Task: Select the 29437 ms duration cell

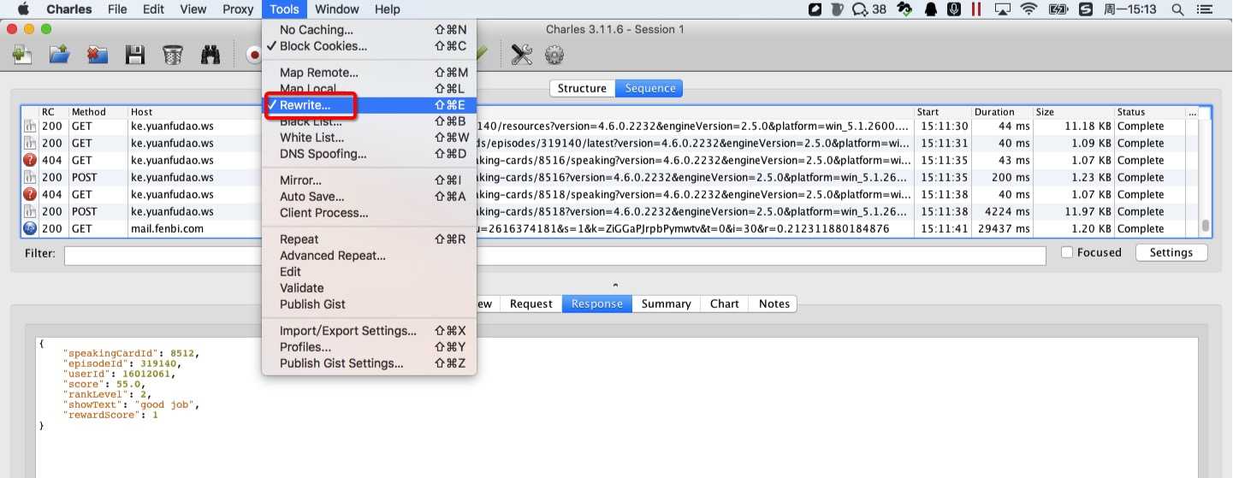Action: click(1002, 228)
